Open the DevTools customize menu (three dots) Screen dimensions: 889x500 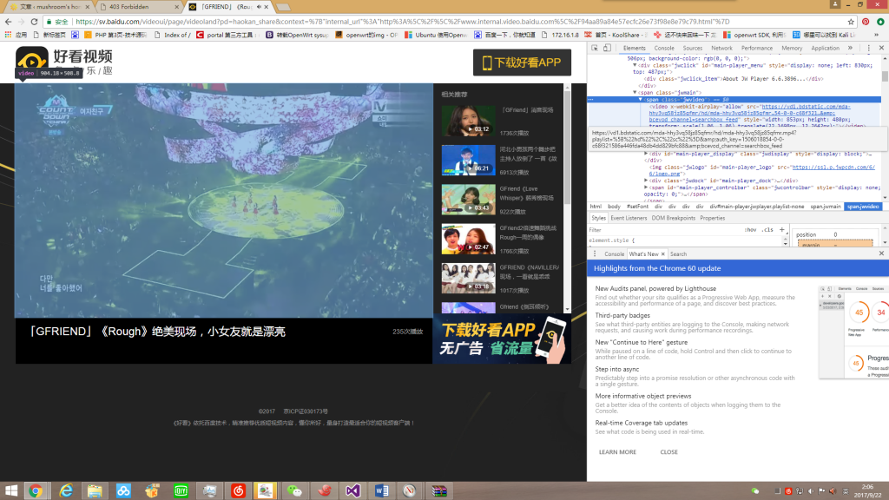pyautogui.click(x=868, y=49)
